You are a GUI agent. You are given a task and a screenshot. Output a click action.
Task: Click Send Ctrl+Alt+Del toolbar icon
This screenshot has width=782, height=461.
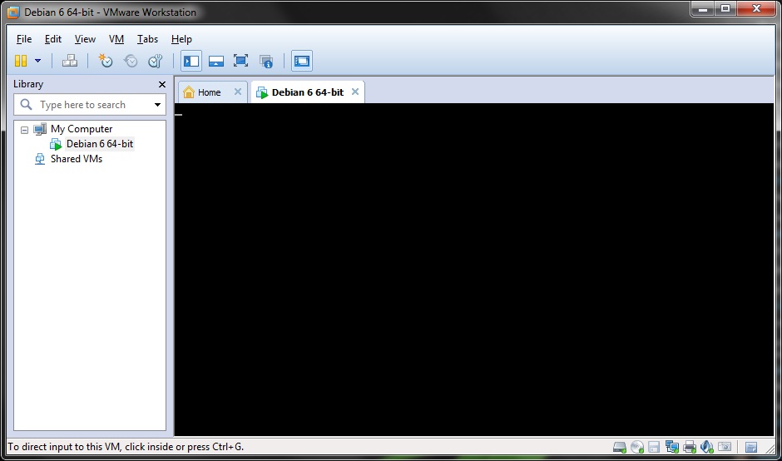tap(70, 61)
